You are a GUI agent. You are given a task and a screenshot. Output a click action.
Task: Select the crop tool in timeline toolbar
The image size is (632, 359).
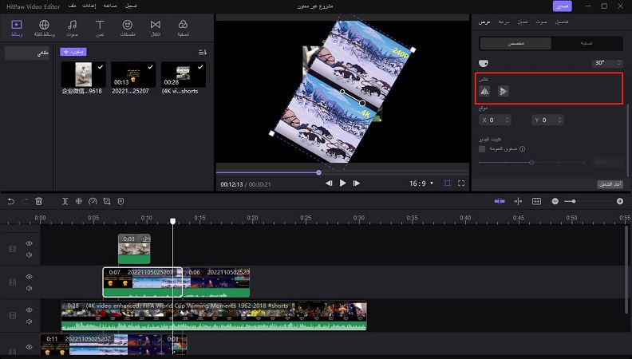[x=107, y=201]
